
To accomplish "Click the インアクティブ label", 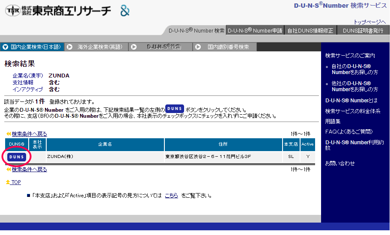I will (28, 89).
